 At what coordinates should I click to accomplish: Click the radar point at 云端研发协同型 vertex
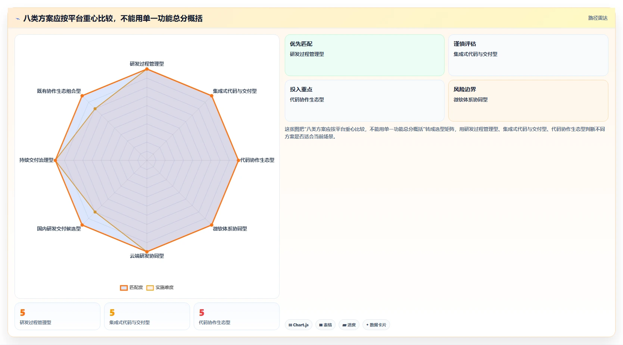click(147, 252)
